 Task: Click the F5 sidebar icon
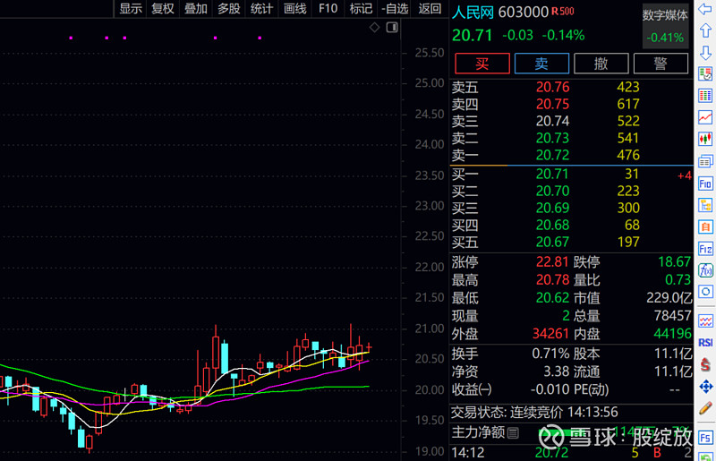(705, 438)
